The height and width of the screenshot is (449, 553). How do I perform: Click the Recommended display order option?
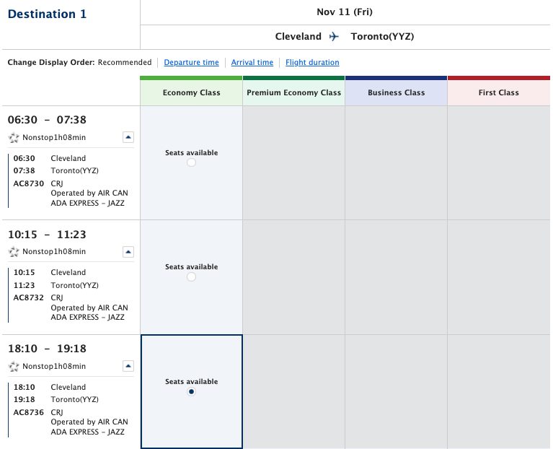click(125, 63)
